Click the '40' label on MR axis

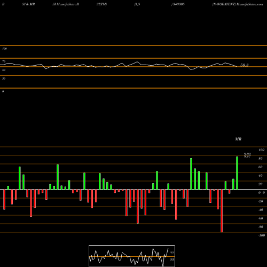coord(261,176)
